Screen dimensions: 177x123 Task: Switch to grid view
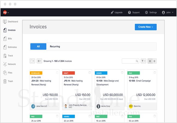point(150,61)
